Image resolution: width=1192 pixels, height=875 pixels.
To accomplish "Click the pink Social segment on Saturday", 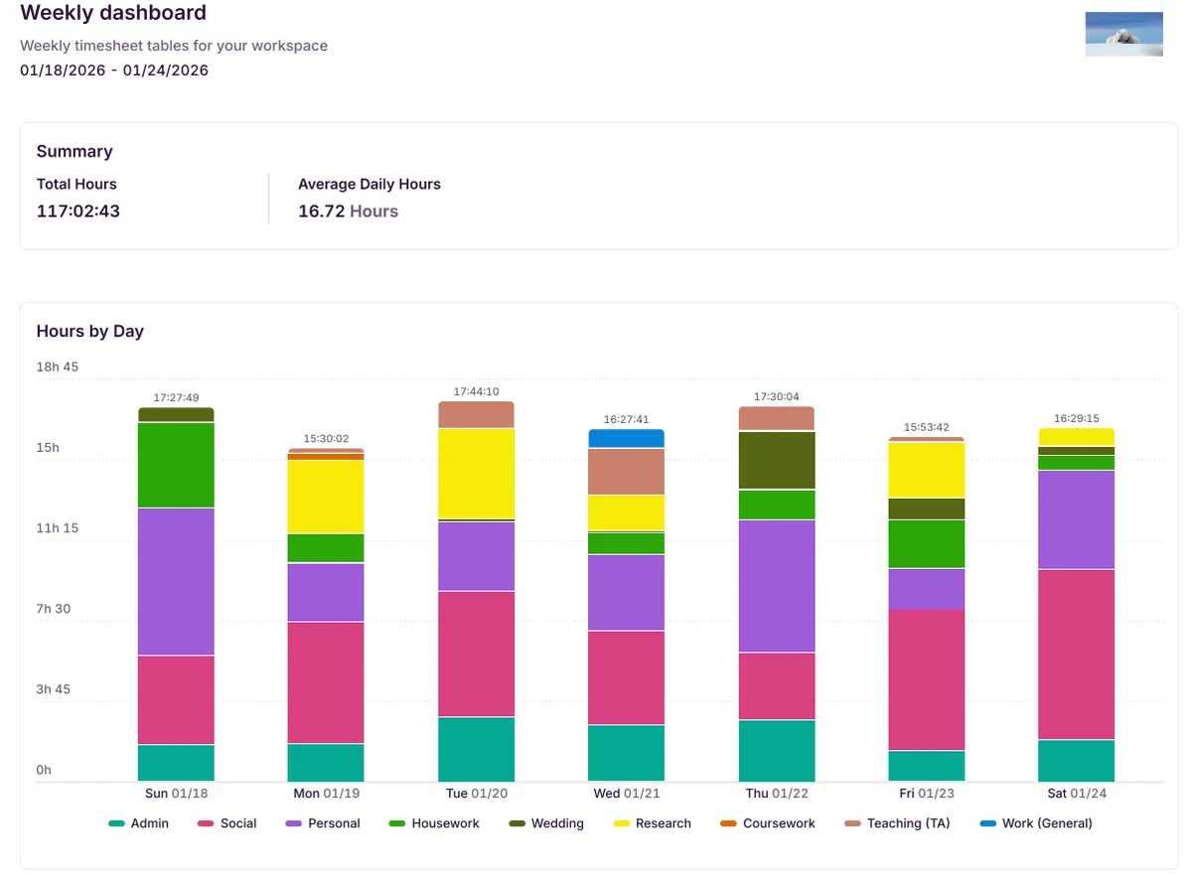I will point(1077,655).
